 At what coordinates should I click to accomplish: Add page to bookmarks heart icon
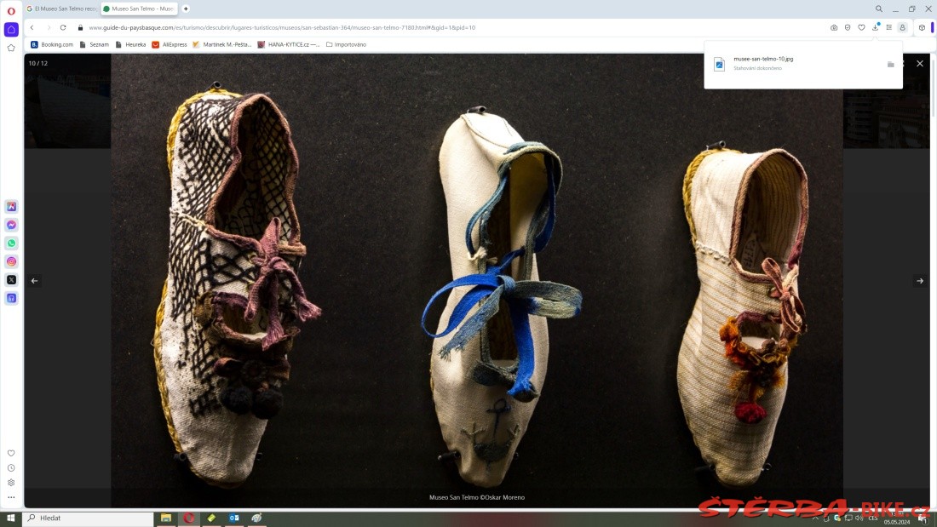pyautogui.click(x=861, y=27)
